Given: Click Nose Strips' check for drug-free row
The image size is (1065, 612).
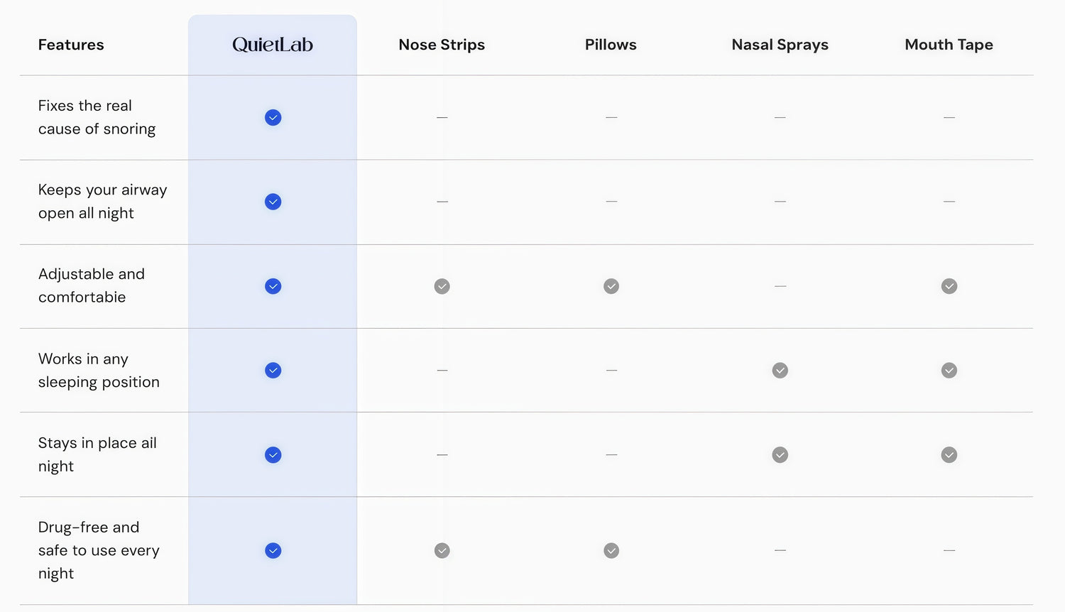Looking at the screenshot, I should coord(442,551).
